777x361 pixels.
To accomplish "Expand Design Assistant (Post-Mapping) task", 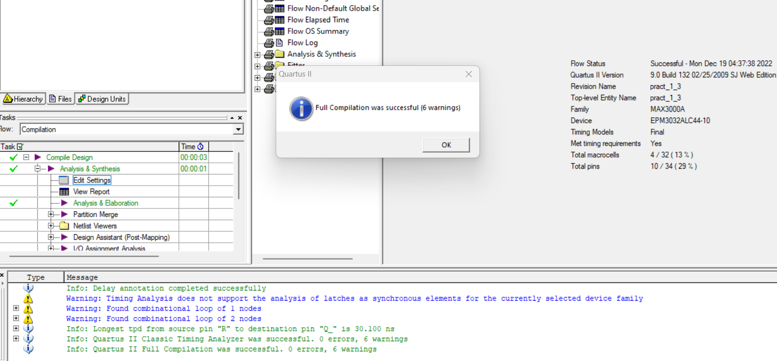I will point(51,237).
